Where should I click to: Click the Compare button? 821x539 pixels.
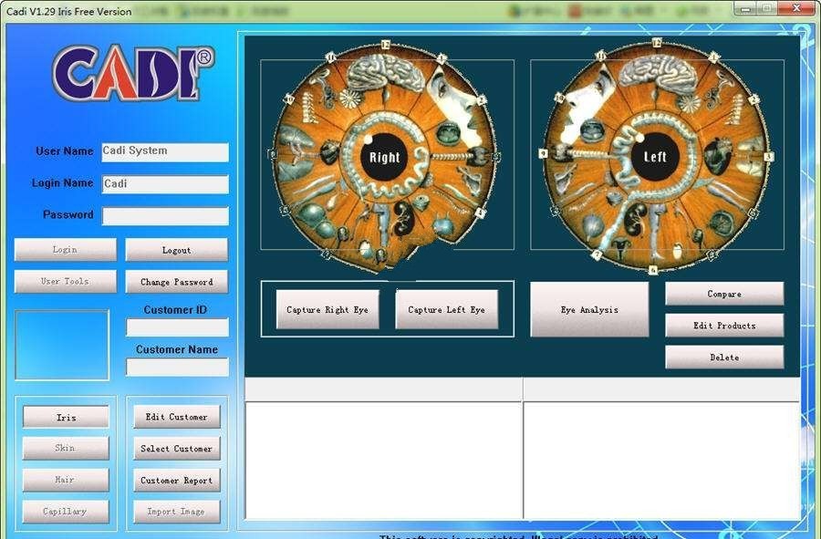[724, 294]
